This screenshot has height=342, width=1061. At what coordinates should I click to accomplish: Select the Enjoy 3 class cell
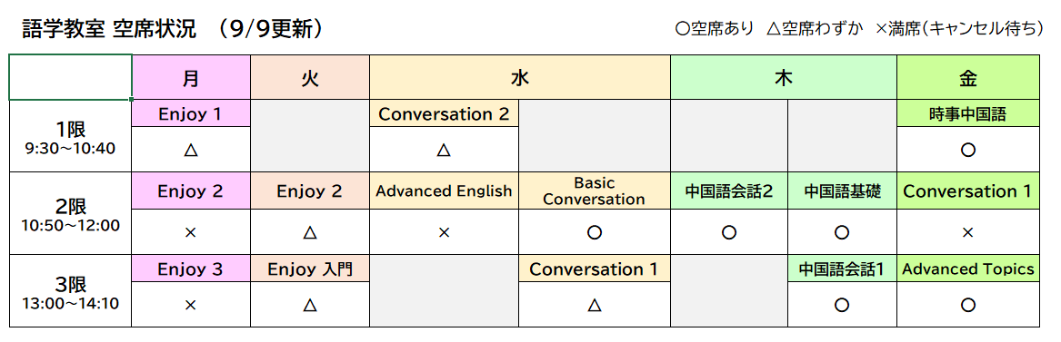191,269
